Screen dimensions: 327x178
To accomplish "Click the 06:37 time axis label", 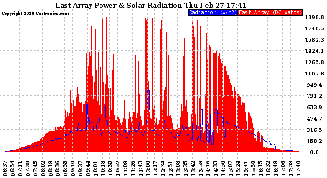I will 5,169.
